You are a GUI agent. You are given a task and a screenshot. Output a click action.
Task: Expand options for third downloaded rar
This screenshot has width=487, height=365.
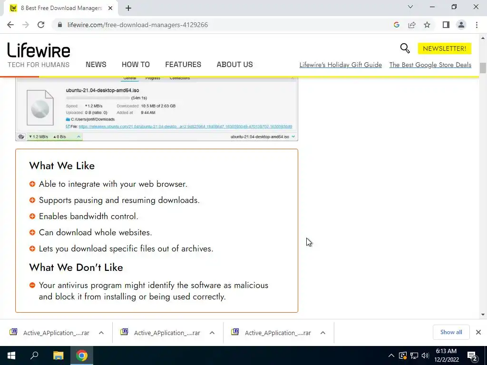coord(323,333)
